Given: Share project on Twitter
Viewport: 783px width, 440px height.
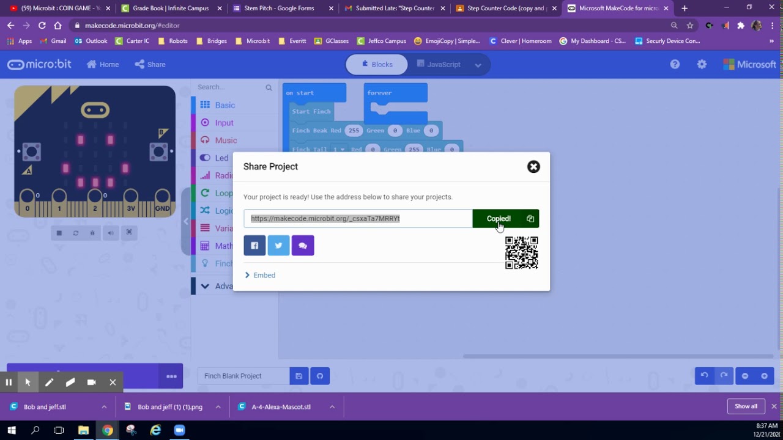Looking at the screenshot, I should coord(278,246).
